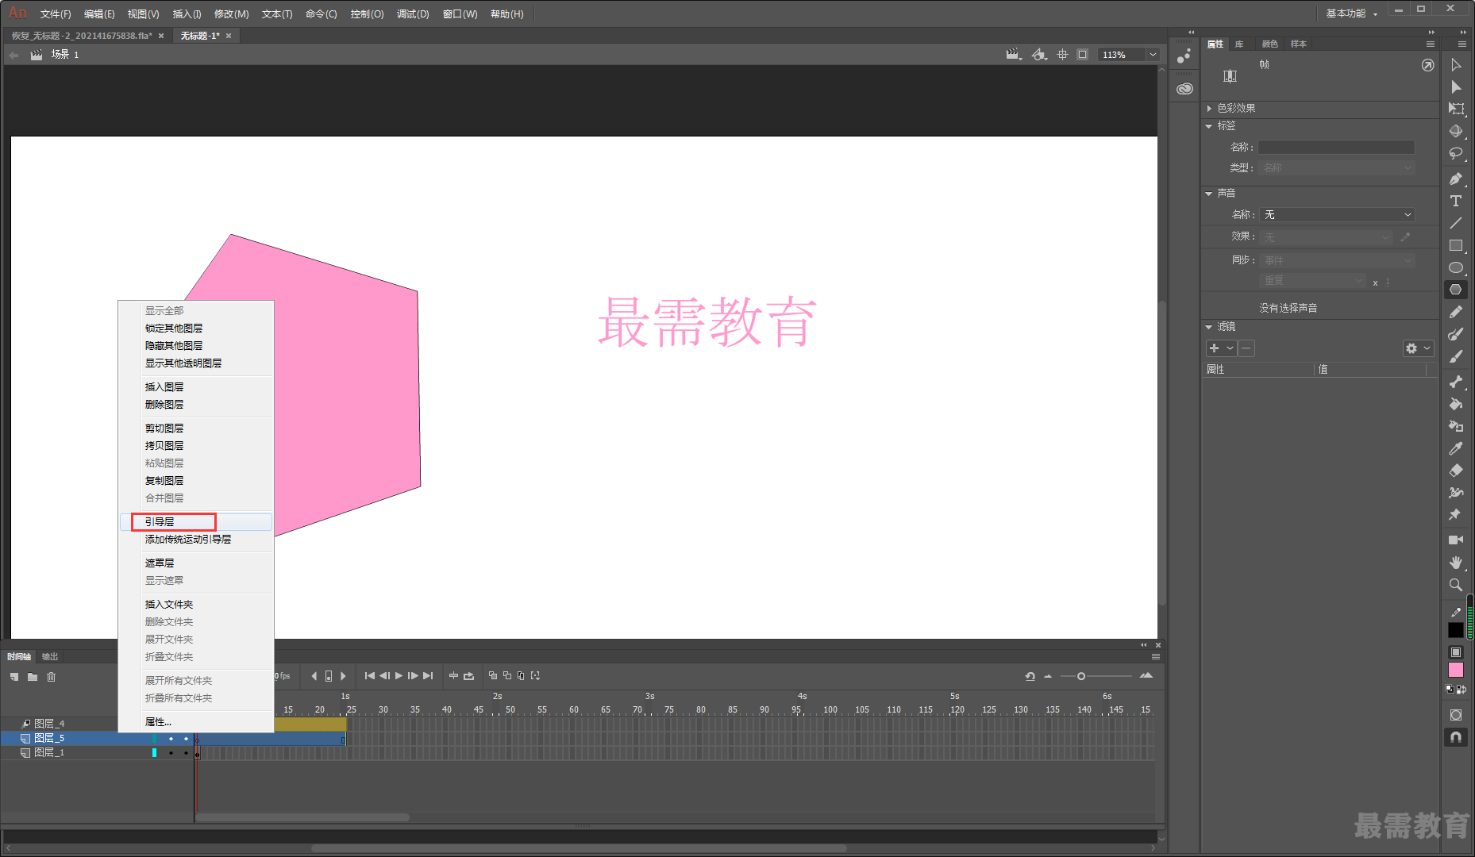Open the stage zoom 113% dropdown
Image resolution: width=1475 pixels, height=857 pixels.
click(1153, 55)
